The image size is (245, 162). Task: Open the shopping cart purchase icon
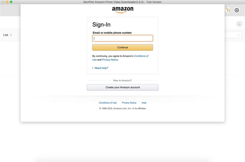pyautogui.click(x=228, y=10)
